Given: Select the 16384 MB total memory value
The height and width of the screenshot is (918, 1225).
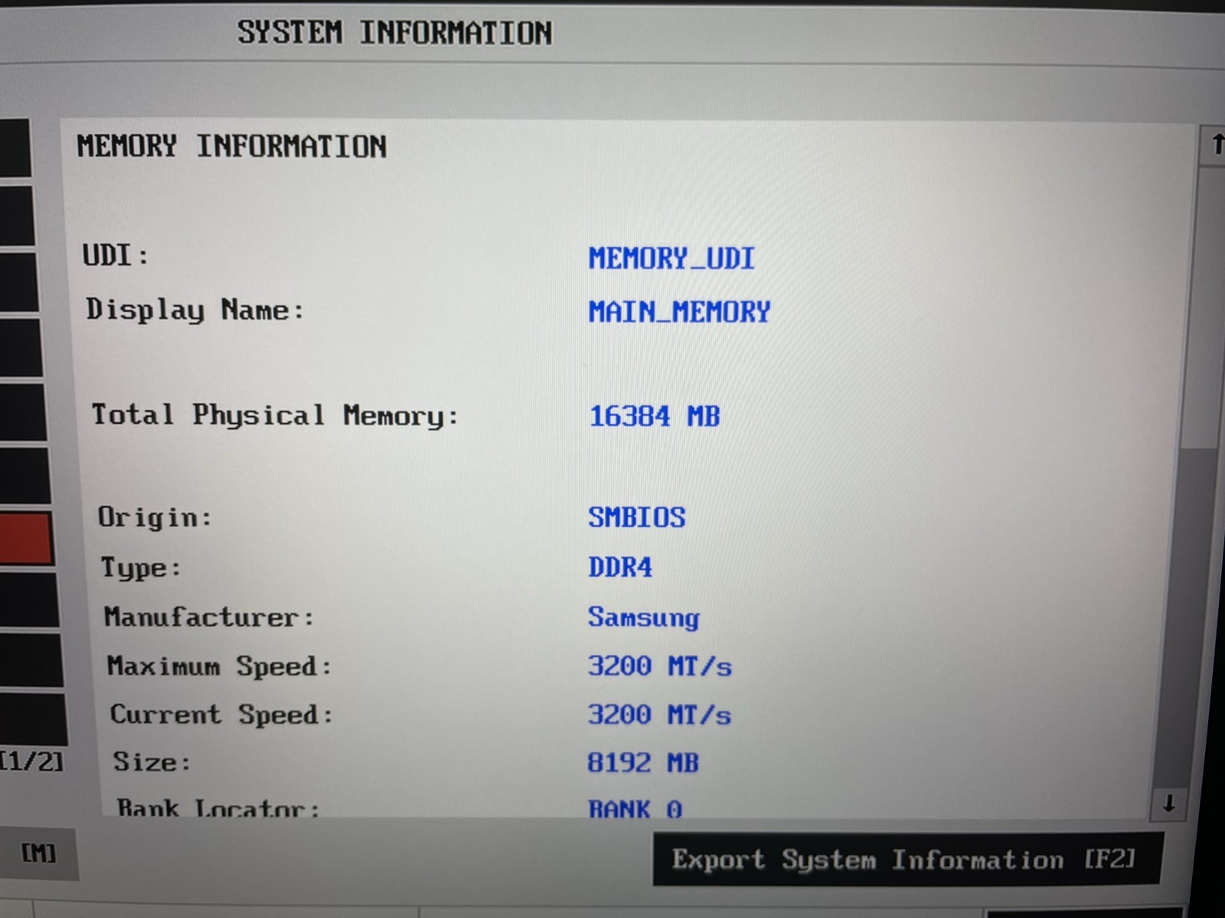Looking at the screenshot, I should [x=655, y=416].
